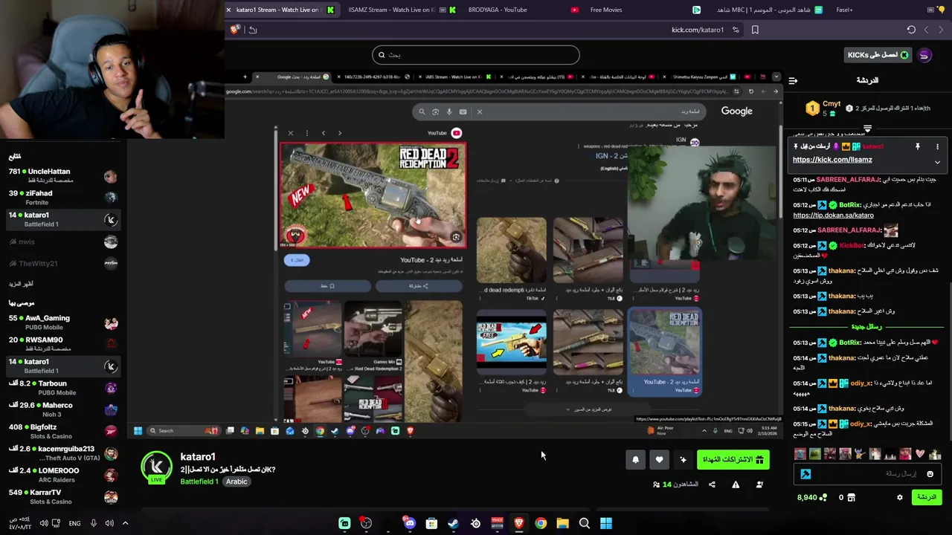Open the https://kick.com/IIsamz link in the pinned message
This screenshot has width=952, height=535.
[x=832, y=160]
